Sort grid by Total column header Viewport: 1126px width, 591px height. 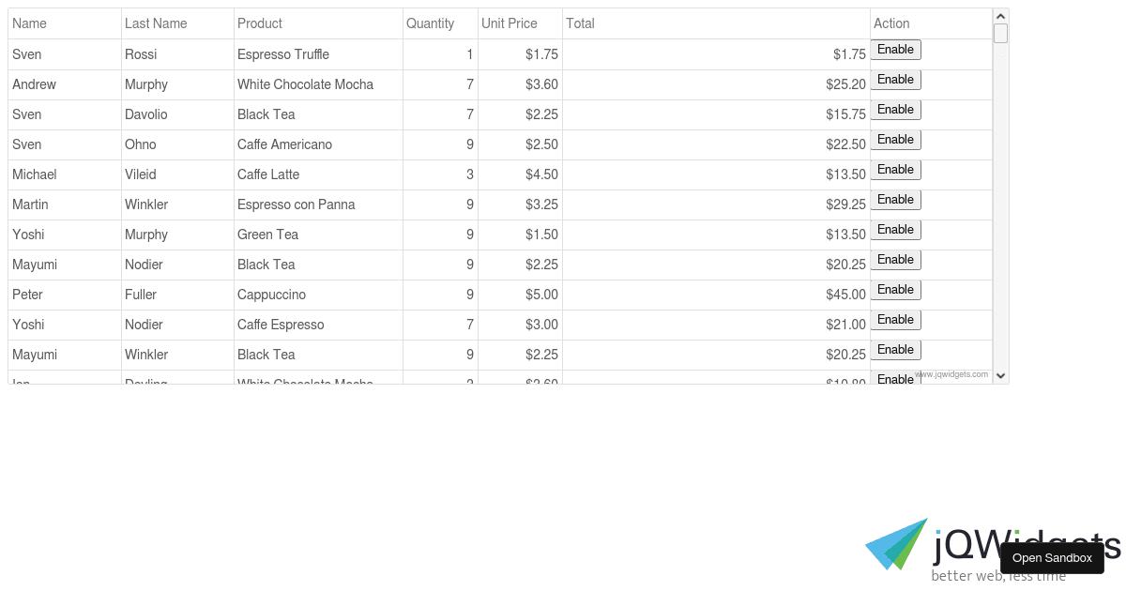tap(715, 23)
